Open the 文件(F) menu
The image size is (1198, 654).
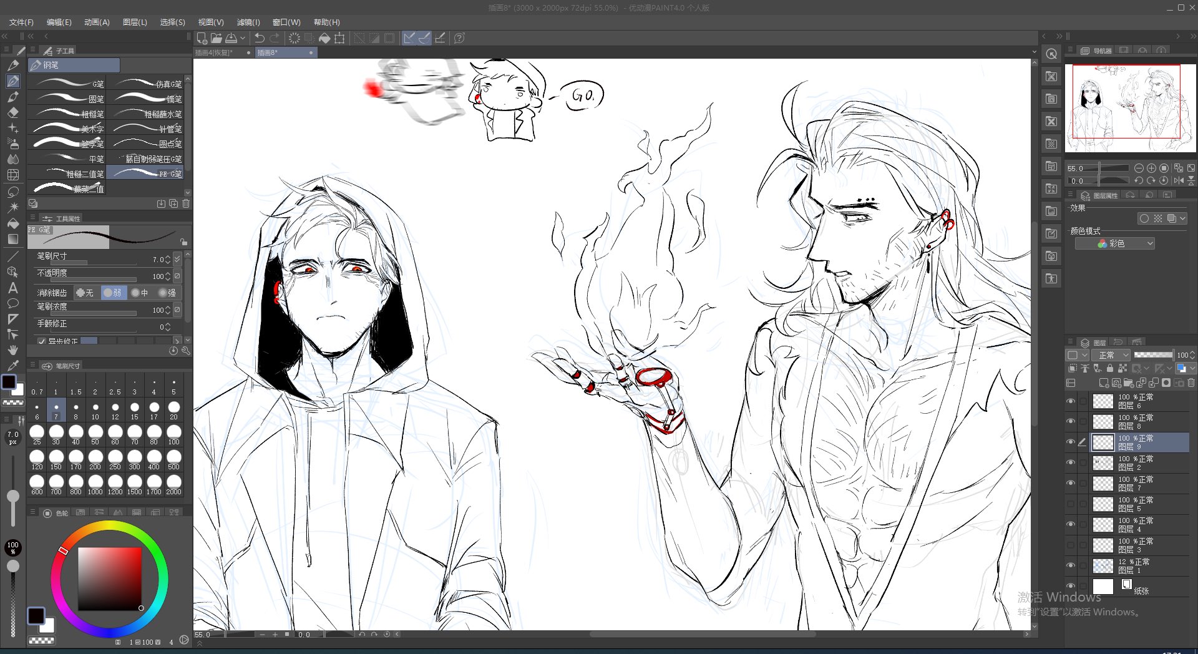21,22
